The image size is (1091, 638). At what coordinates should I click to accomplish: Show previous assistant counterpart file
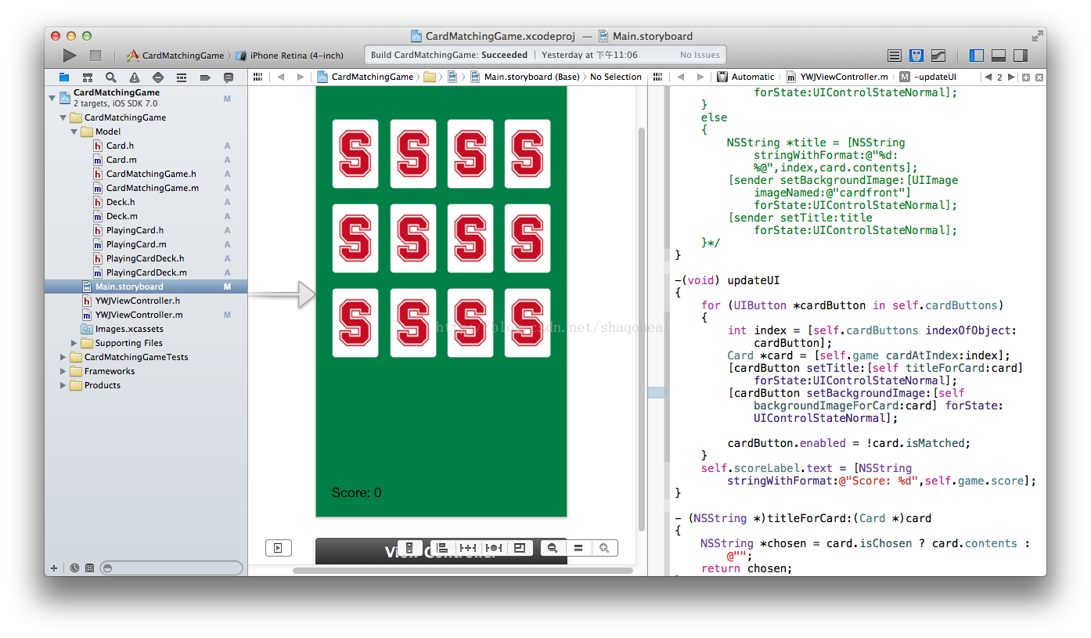[988, 77]
